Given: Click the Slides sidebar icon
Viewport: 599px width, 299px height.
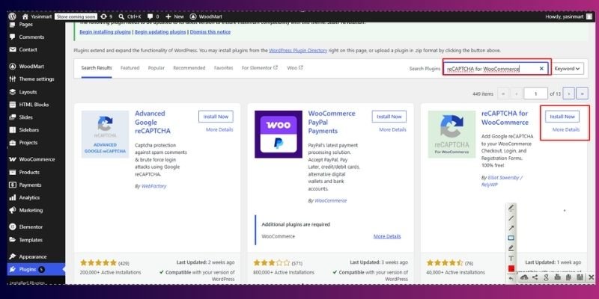Looking at the screenshot, I should pos(13,117).
